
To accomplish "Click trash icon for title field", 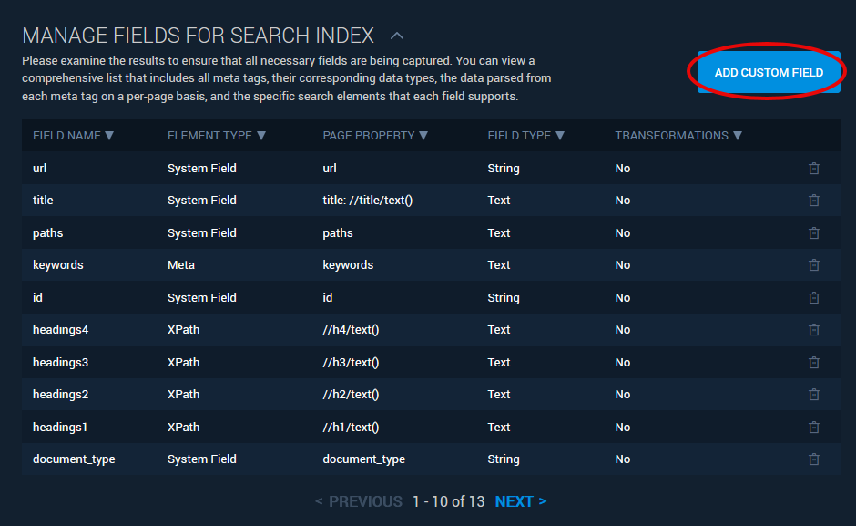I will (813, 201).
